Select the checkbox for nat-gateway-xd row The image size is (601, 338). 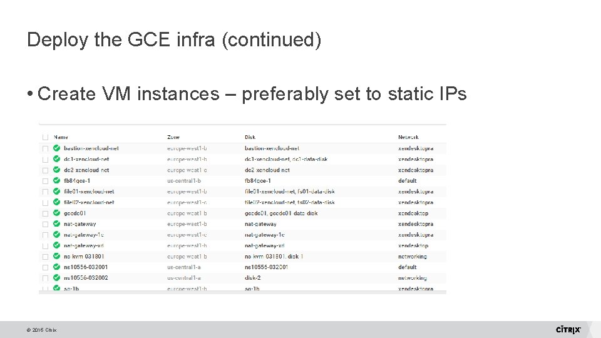(x=44, y=246)
